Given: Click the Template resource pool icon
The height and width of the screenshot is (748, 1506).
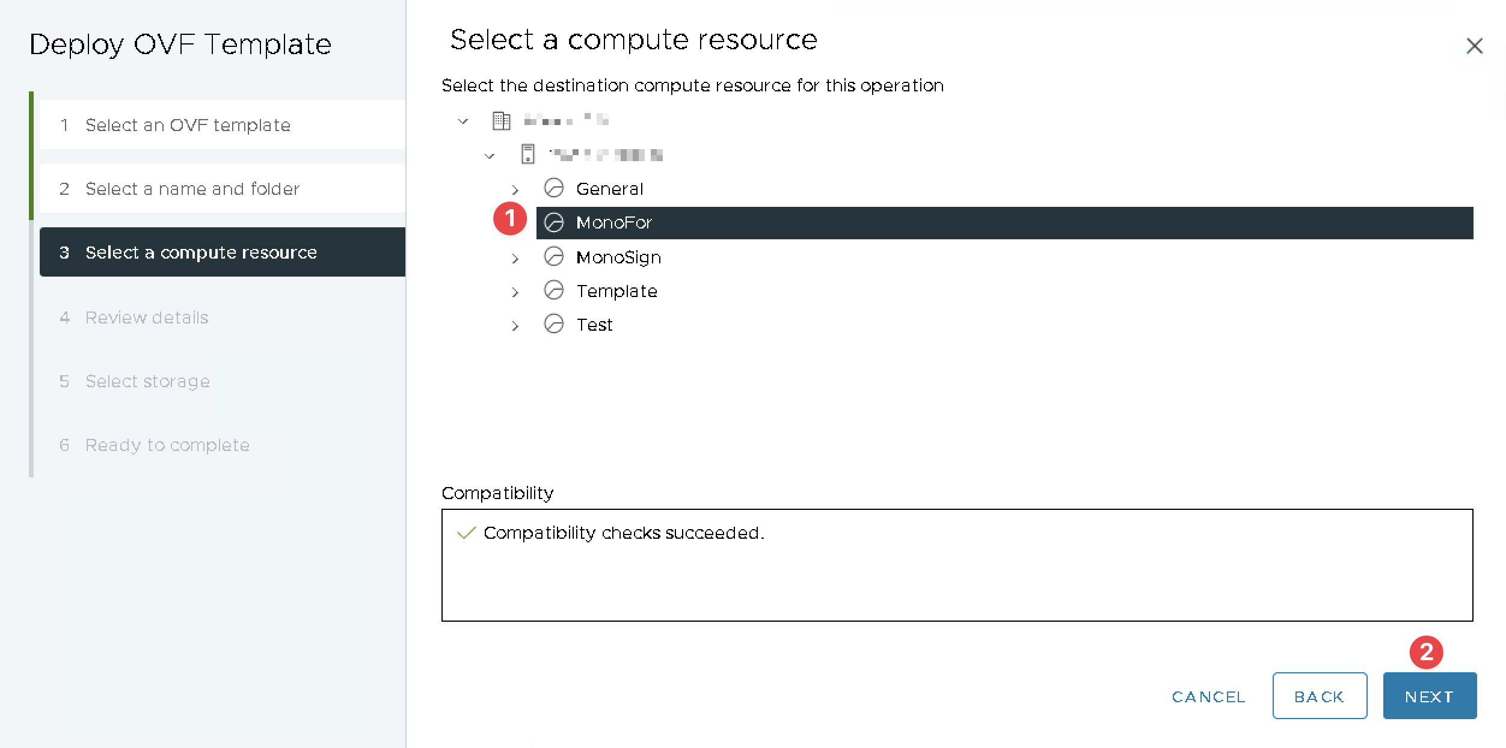Looking at the screenshot, I should (x=554, y=290).
